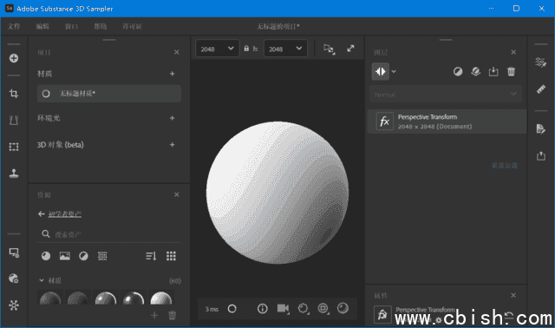Open the width 2048 resolution dropdown
This screenshot has height=328, width=555.
pos(217,49)
